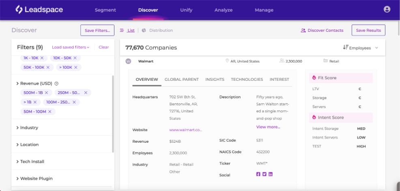
Task: Go to the Discover menu
Action: [x=148, y=10]
